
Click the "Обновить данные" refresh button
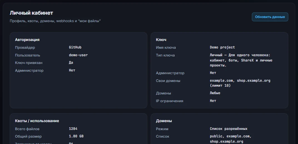point(270,17)
